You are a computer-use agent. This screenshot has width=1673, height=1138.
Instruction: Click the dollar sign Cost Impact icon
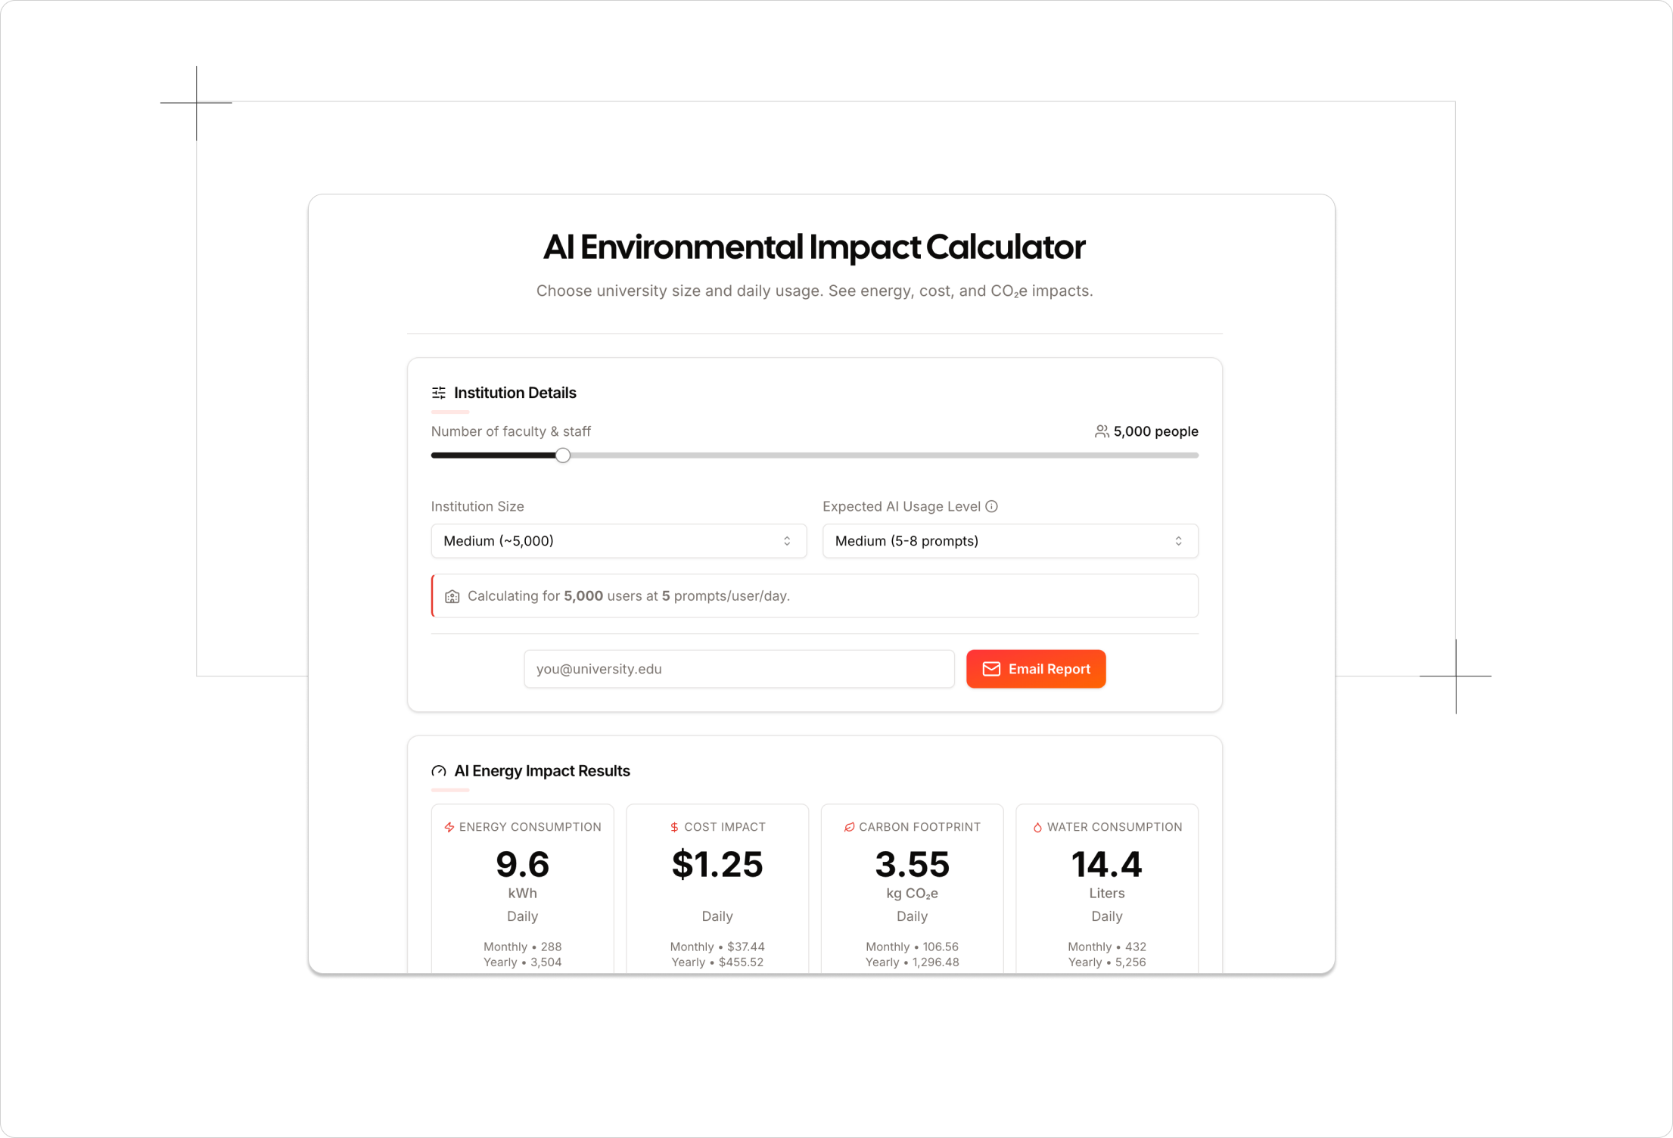pos(674,827)
